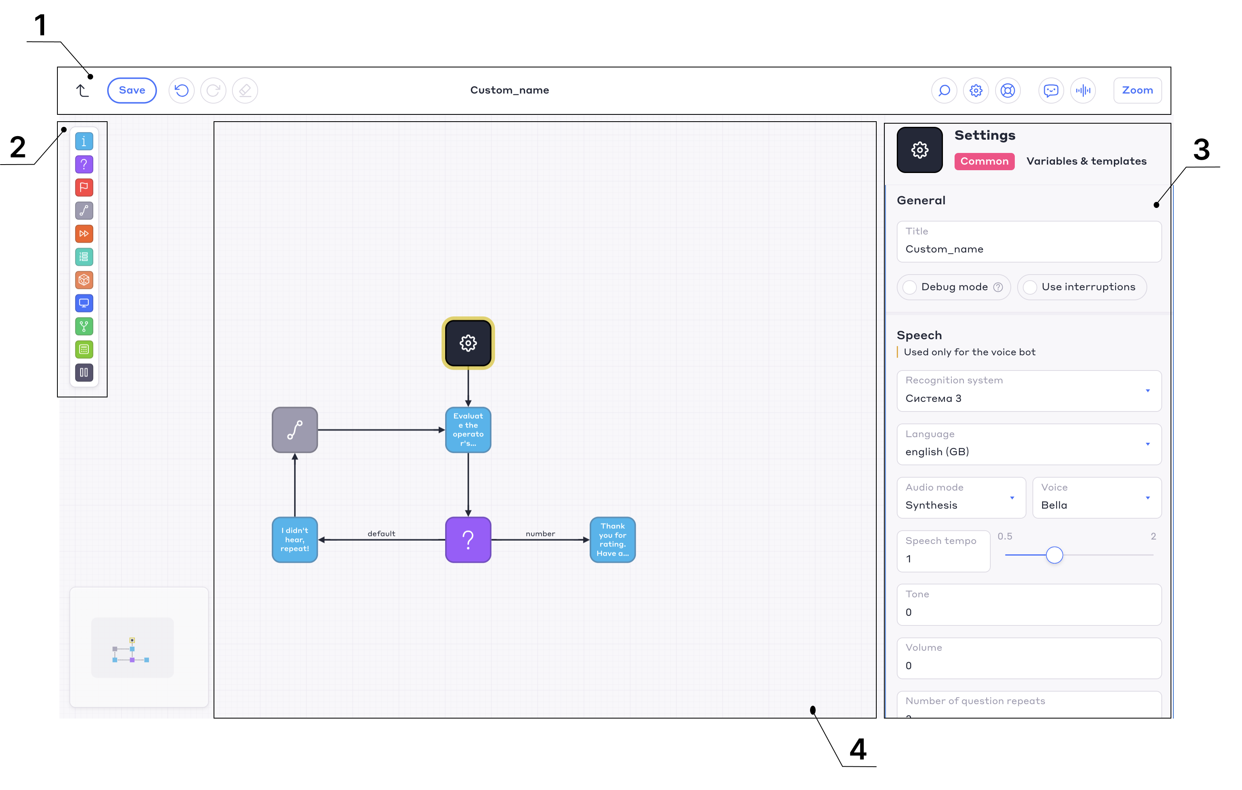Select the pause block at palette bottom

point(84,372)
